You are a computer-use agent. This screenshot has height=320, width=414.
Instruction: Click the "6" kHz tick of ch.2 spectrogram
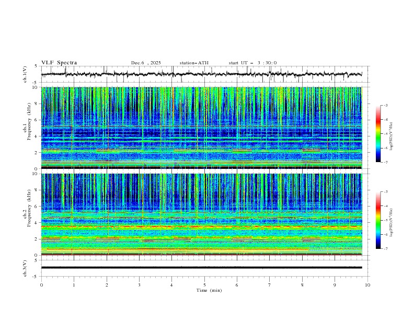[37, 207]
